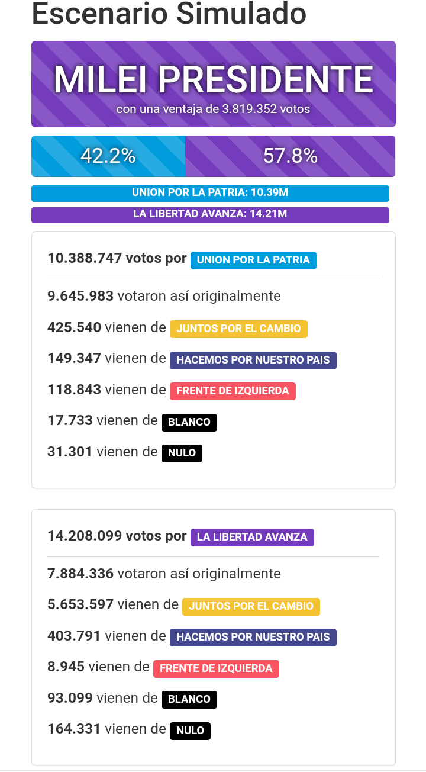Select HACEMOS POR NUESTRO PAIS badge beside 403.791
The image size is (426, 772).
point(253,638)
